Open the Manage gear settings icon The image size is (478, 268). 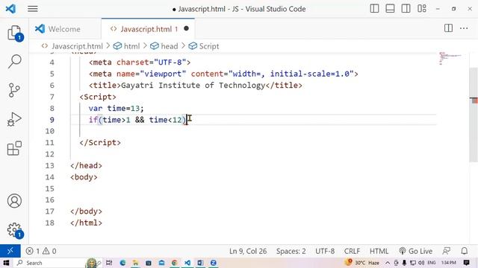coord(14,230)
